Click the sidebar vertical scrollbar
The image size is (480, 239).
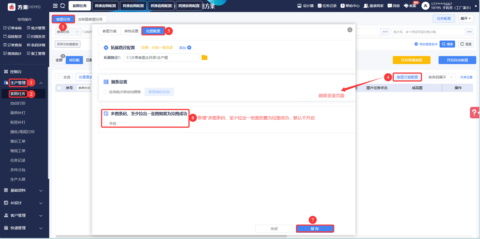(x=48, y=123)
